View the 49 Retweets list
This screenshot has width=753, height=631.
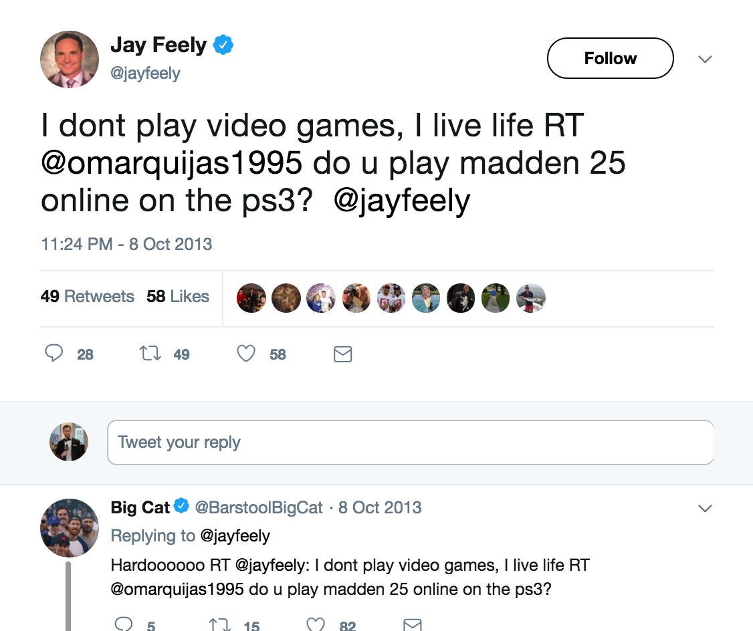[x=87, y=297]
